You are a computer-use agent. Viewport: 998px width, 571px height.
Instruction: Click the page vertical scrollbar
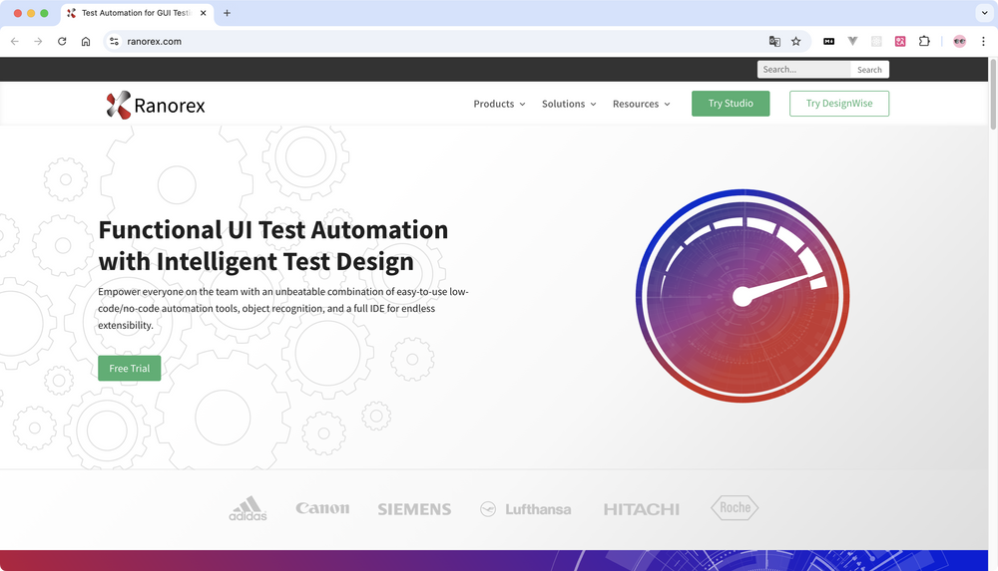coord(993,94)
